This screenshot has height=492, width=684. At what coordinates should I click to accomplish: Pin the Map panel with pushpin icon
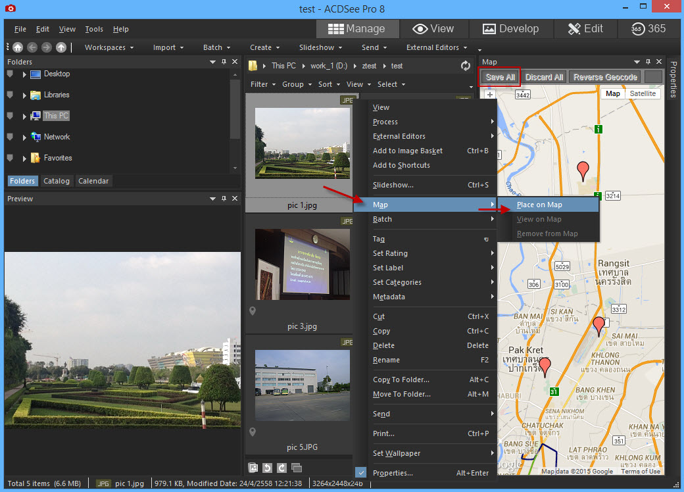click(648, 62)
